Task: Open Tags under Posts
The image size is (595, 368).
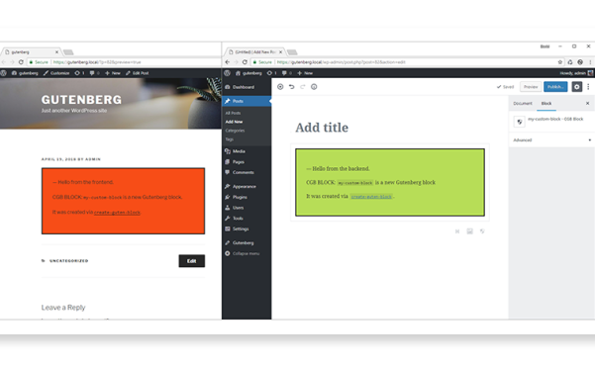Action: 230,139
